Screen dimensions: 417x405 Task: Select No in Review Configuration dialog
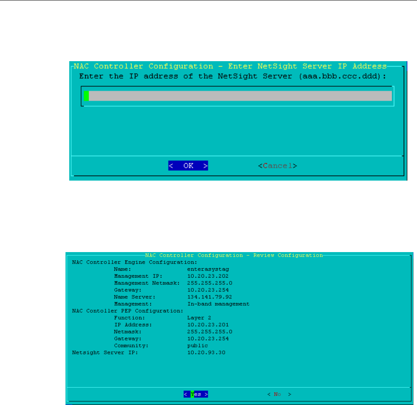click(279, 394)
